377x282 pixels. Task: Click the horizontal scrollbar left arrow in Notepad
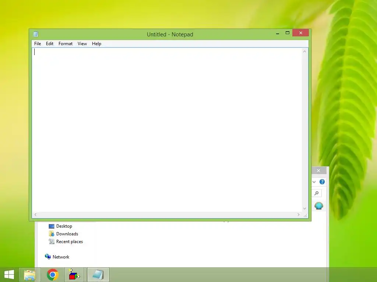(x=35, y=214)
